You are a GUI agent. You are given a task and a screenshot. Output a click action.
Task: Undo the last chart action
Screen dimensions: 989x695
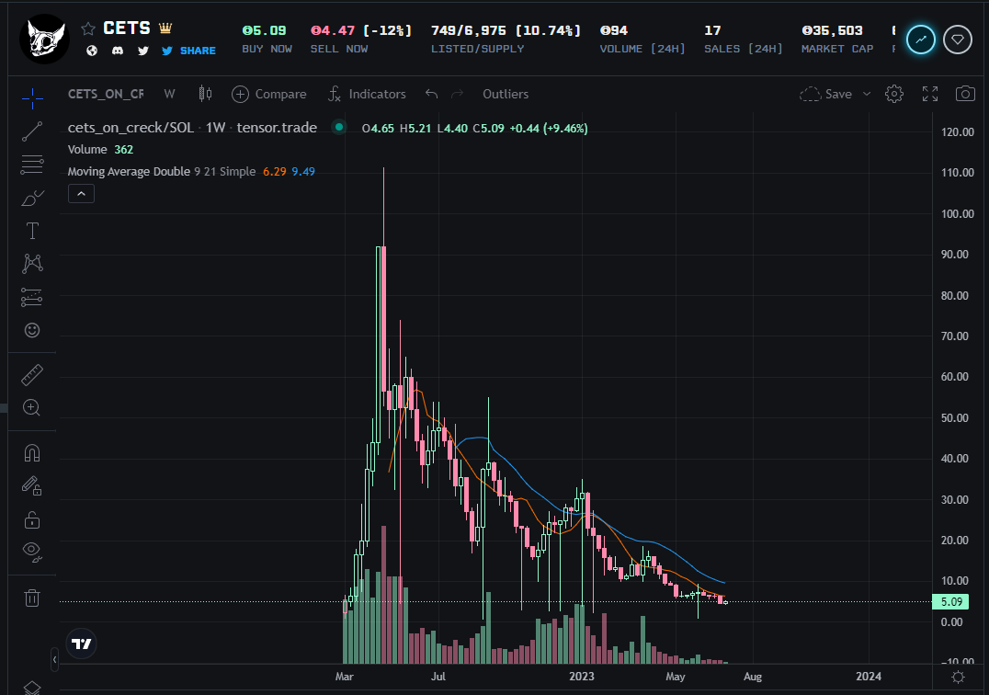point(431,94)
